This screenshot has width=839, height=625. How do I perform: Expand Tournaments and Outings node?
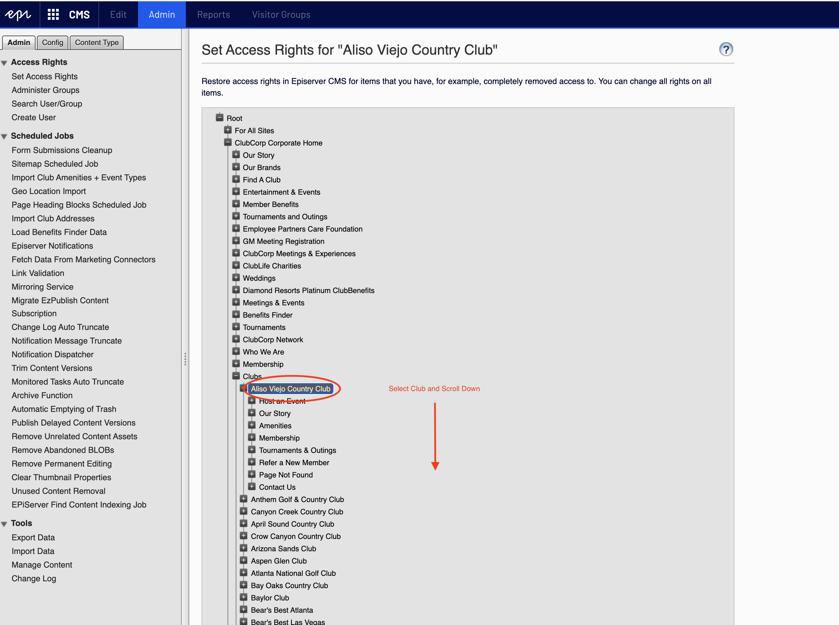pos(236,216)
